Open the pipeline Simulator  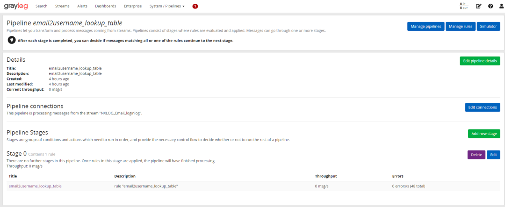point(488,27)
